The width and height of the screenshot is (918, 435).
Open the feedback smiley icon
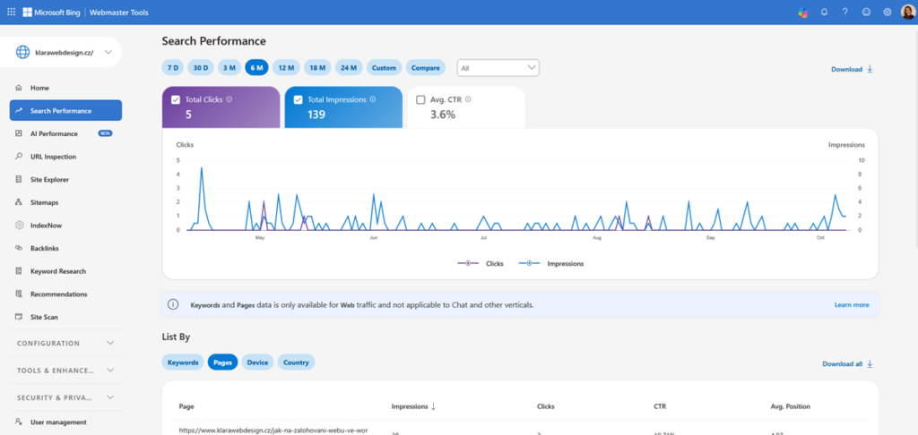click(x=866, y=12)
